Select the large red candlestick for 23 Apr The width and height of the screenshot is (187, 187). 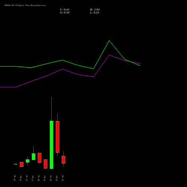pos(58,137)
